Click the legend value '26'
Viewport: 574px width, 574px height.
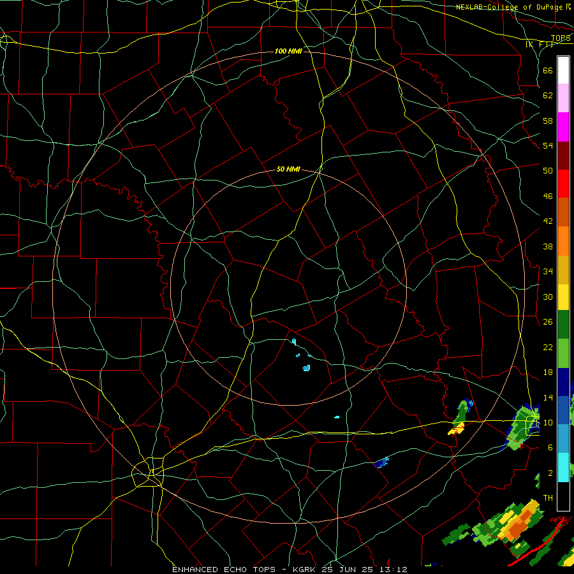click(548, 322)
